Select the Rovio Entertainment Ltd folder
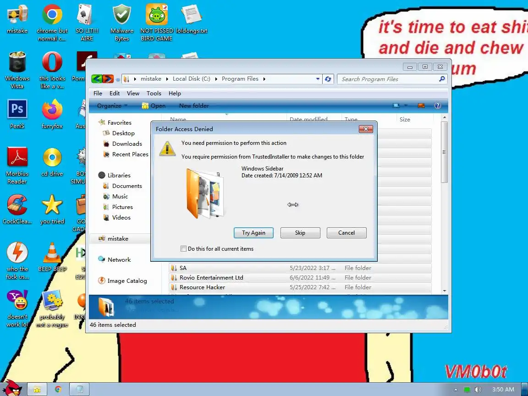Image resolution: width=528 pixels, height=396 pixels. point(300,277)
